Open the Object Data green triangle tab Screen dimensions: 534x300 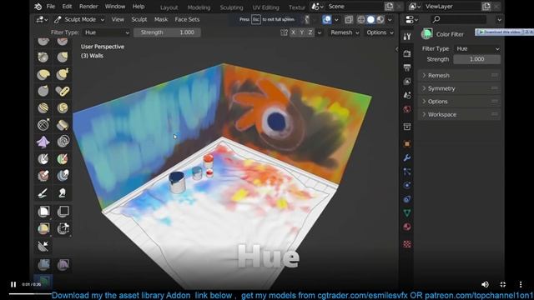[x=407, y=213]
